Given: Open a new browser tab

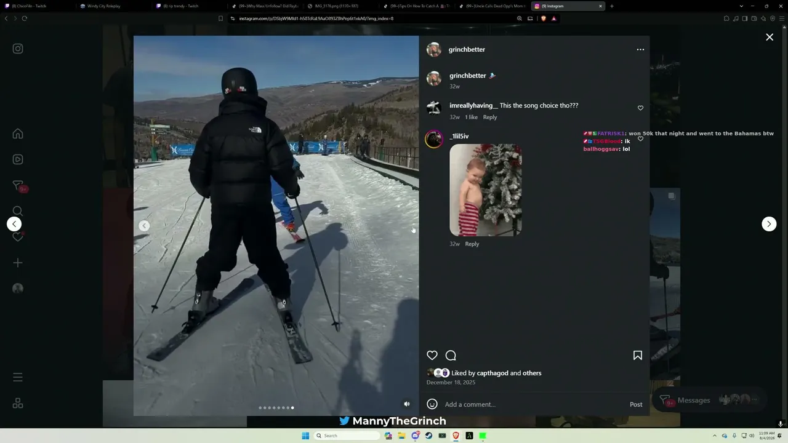Looking at the screenshot, I should 612,6.
